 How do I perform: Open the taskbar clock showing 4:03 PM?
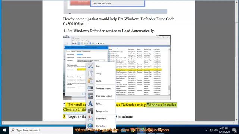pos(224,130)
